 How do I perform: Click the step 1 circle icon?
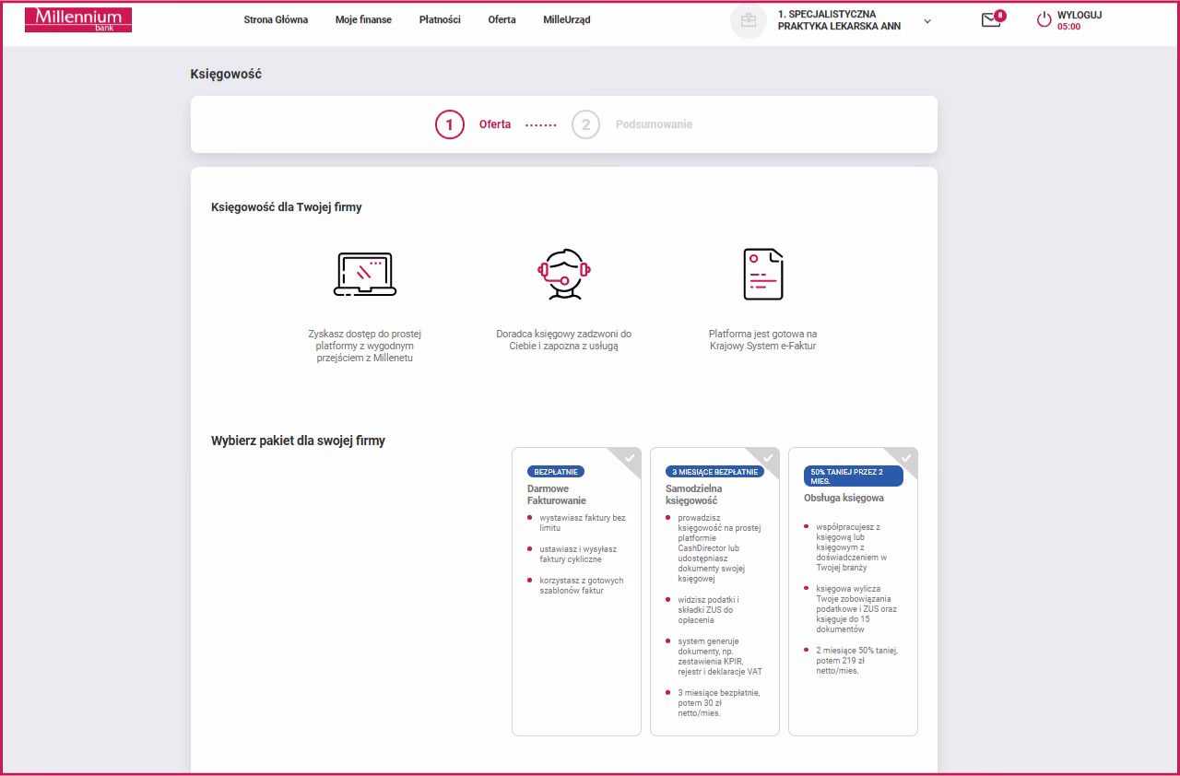tap(449, 124)
